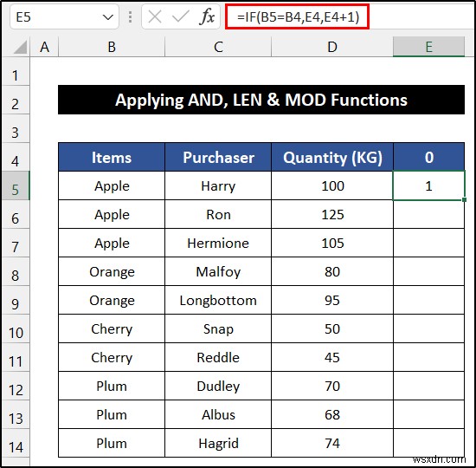Confirm the formula with the checkmark icon
This screenshot has height=468, width=476.
tap(180, 16)
